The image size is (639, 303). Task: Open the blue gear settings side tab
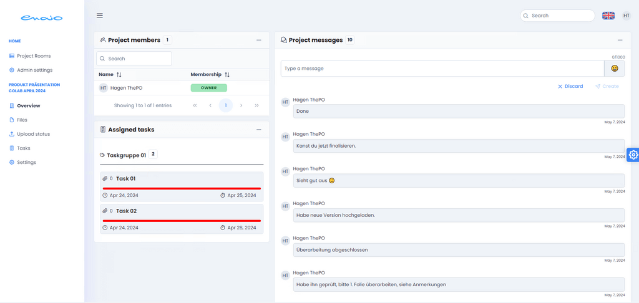point(633,155)
